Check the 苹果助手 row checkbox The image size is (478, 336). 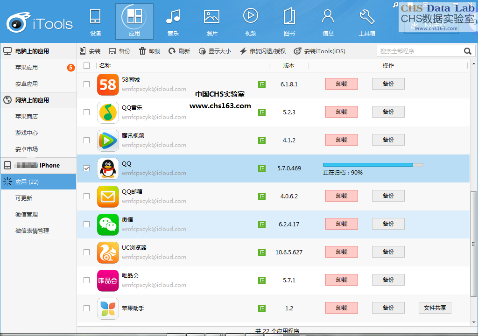pyautogui.click(x=86, y=308)
